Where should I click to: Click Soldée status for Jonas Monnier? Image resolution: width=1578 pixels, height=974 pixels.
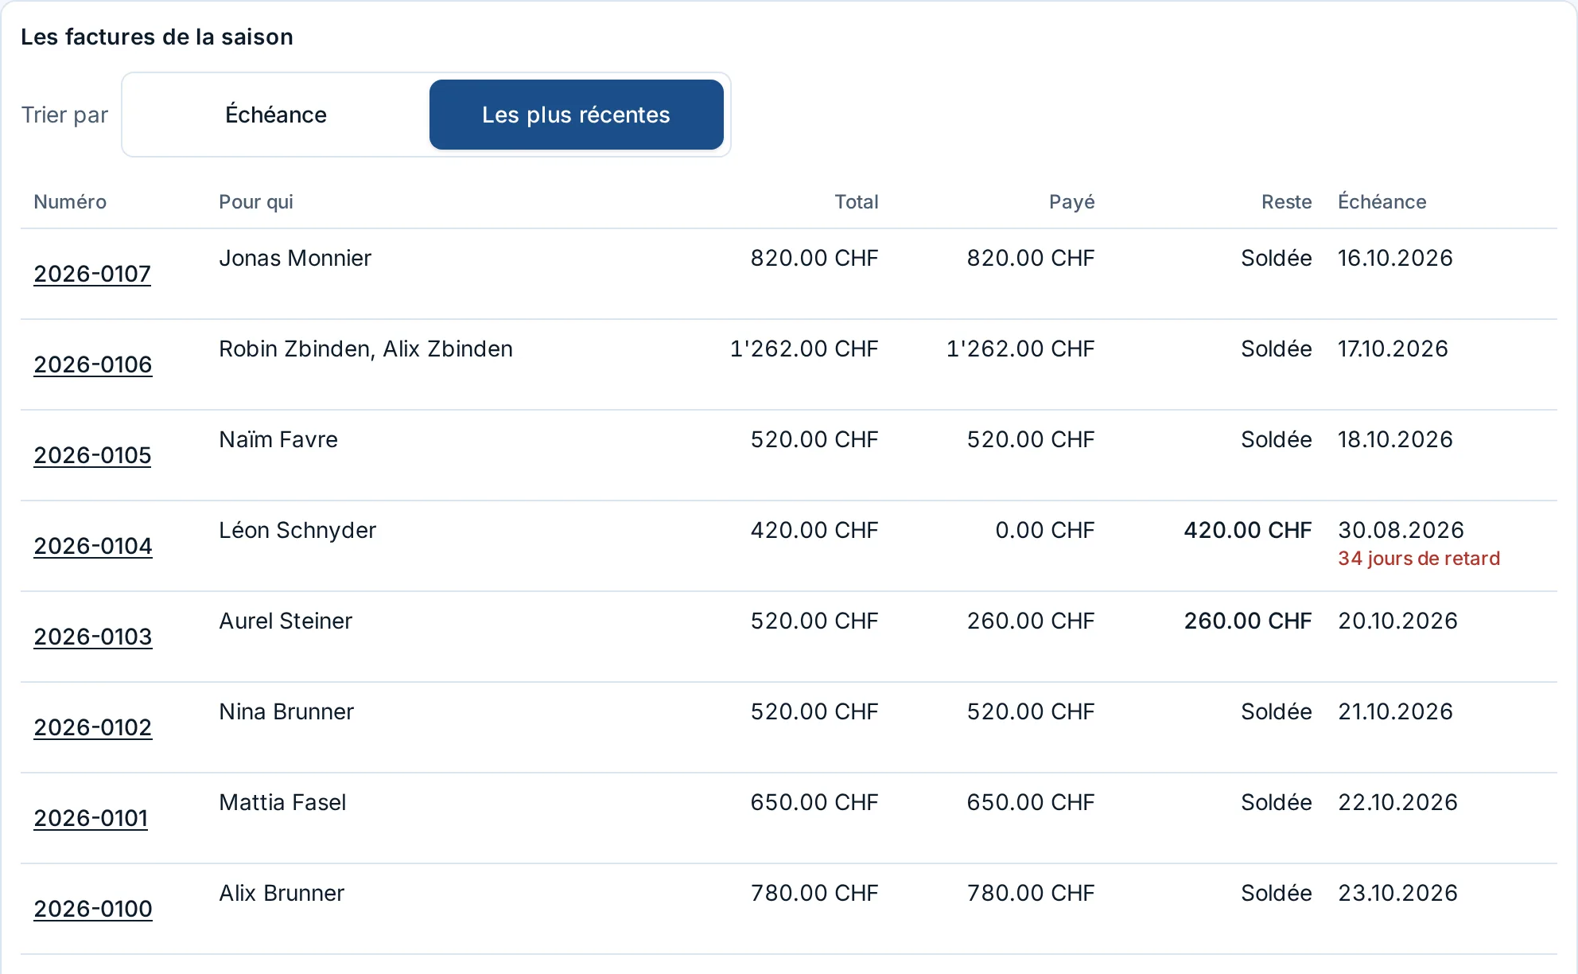tap(1277, 258)
